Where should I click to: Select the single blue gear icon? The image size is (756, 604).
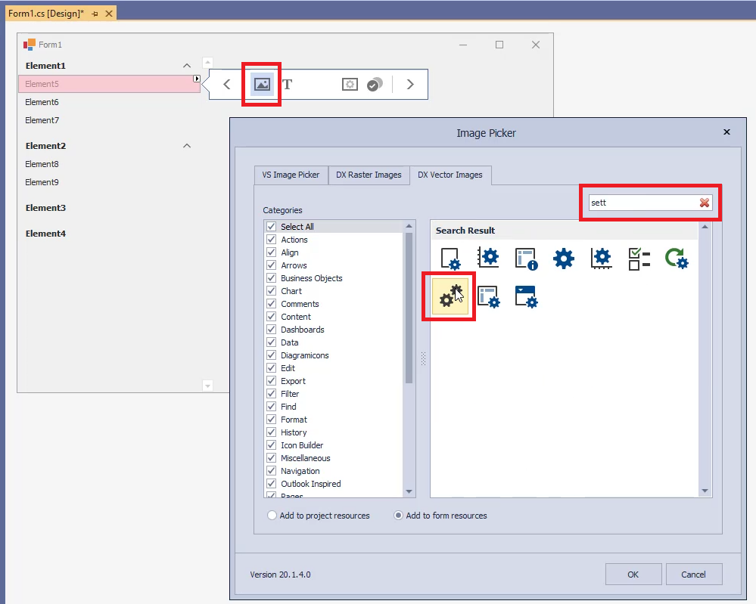pyautogui.click(x=564, y=259)
